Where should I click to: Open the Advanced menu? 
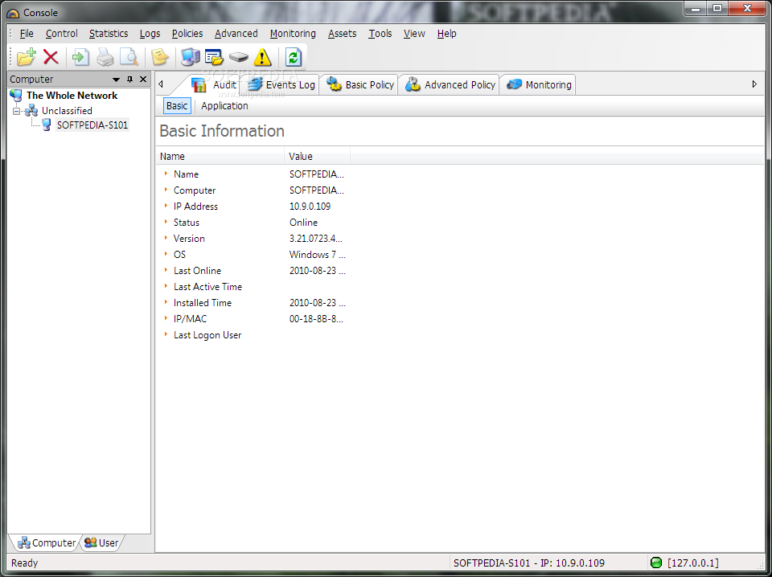coord(236,34)
